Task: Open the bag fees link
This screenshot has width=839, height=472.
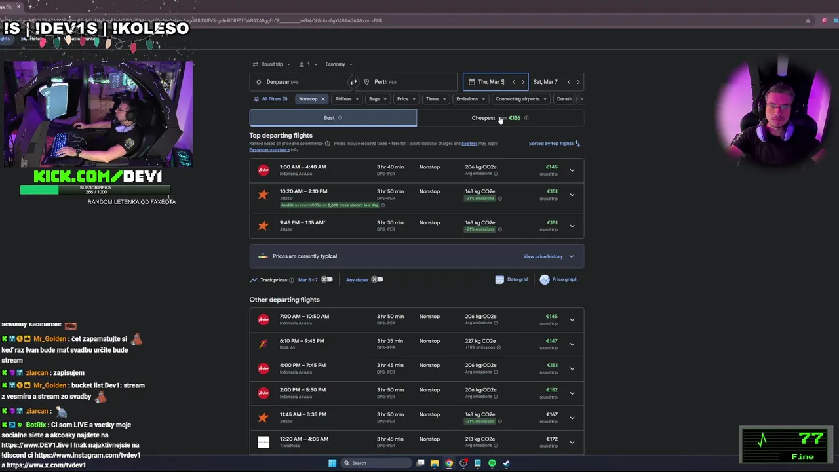Action: [469, 144]
